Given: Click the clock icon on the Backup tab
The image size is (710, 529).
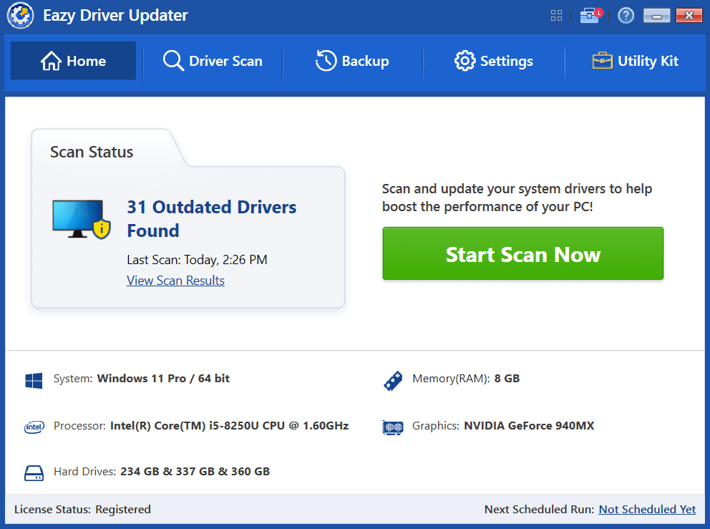Looking at the screenshot, I should tap(326, 61).
